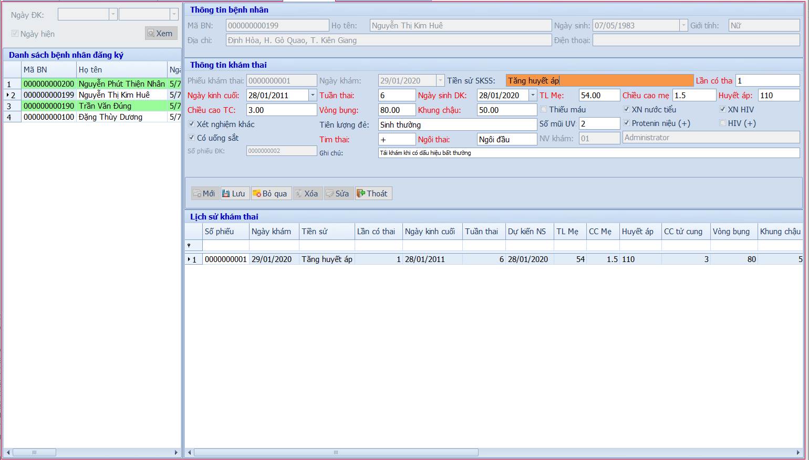
Task: Click Số phiếu column header in history
Action: tap(226, 231)
